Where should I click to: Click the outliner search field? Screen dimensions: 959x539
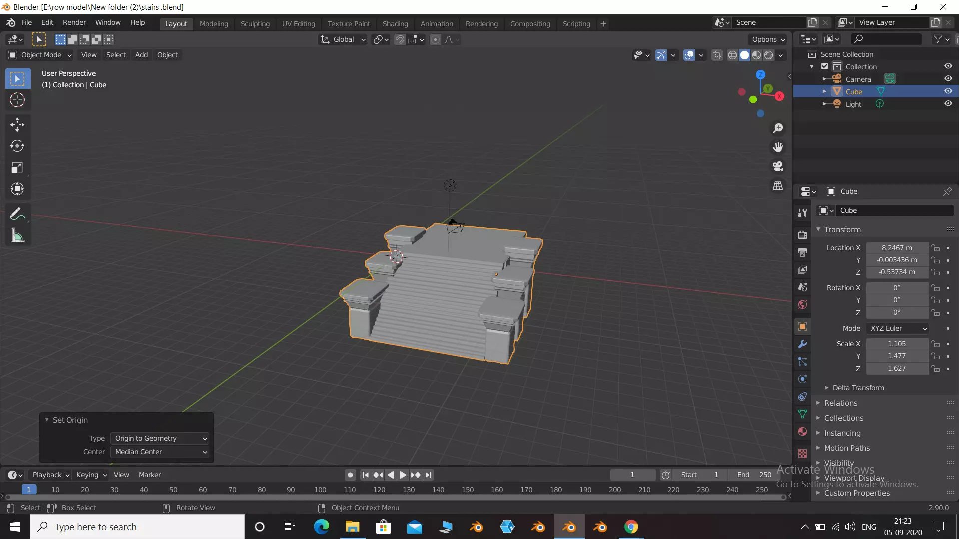tap(886, 39)
